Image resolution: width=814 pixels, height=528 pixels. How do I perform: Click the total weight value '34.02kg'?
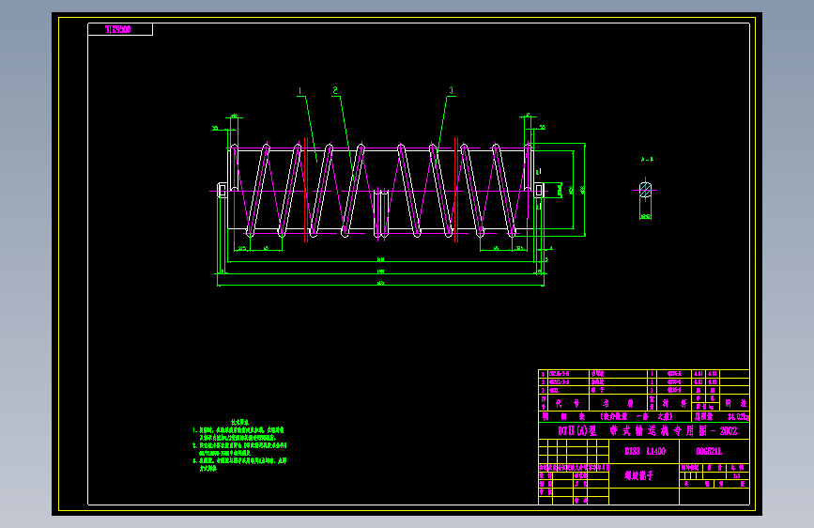coord(738,417)
